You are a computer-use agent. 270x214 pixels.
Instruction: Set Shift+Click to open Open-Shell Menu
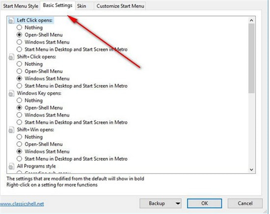click(x=19, y=71)
